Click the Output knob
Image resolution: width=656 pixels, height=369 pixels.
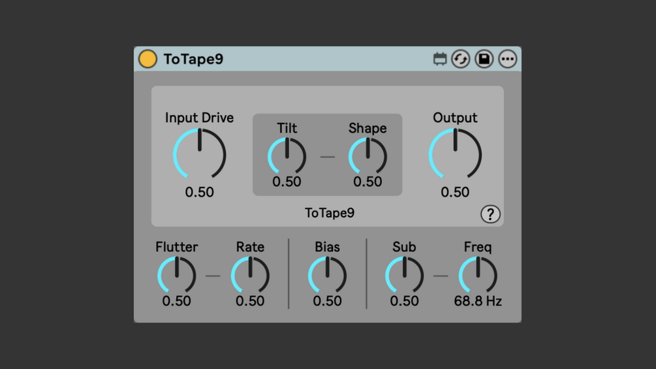[x=455, y=154]
